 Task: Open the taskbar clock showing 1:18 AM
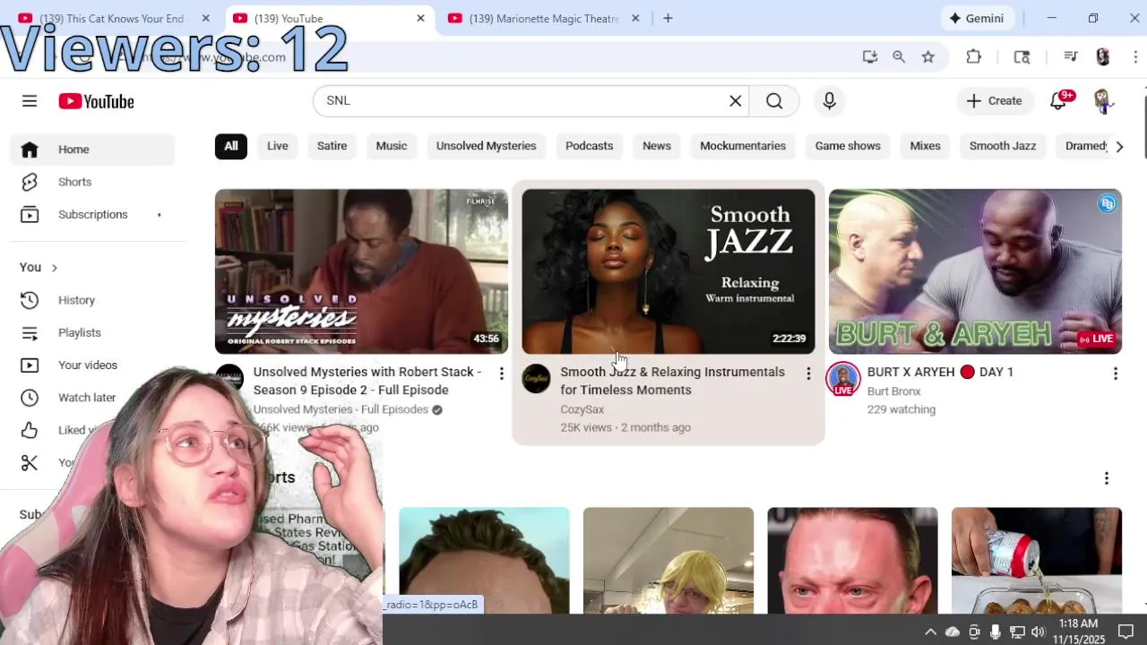pos(1079,631)
